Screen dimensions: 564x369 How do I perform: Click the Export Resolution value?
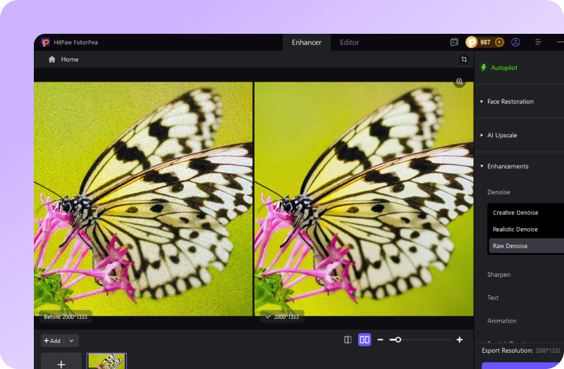pos(548,351)
